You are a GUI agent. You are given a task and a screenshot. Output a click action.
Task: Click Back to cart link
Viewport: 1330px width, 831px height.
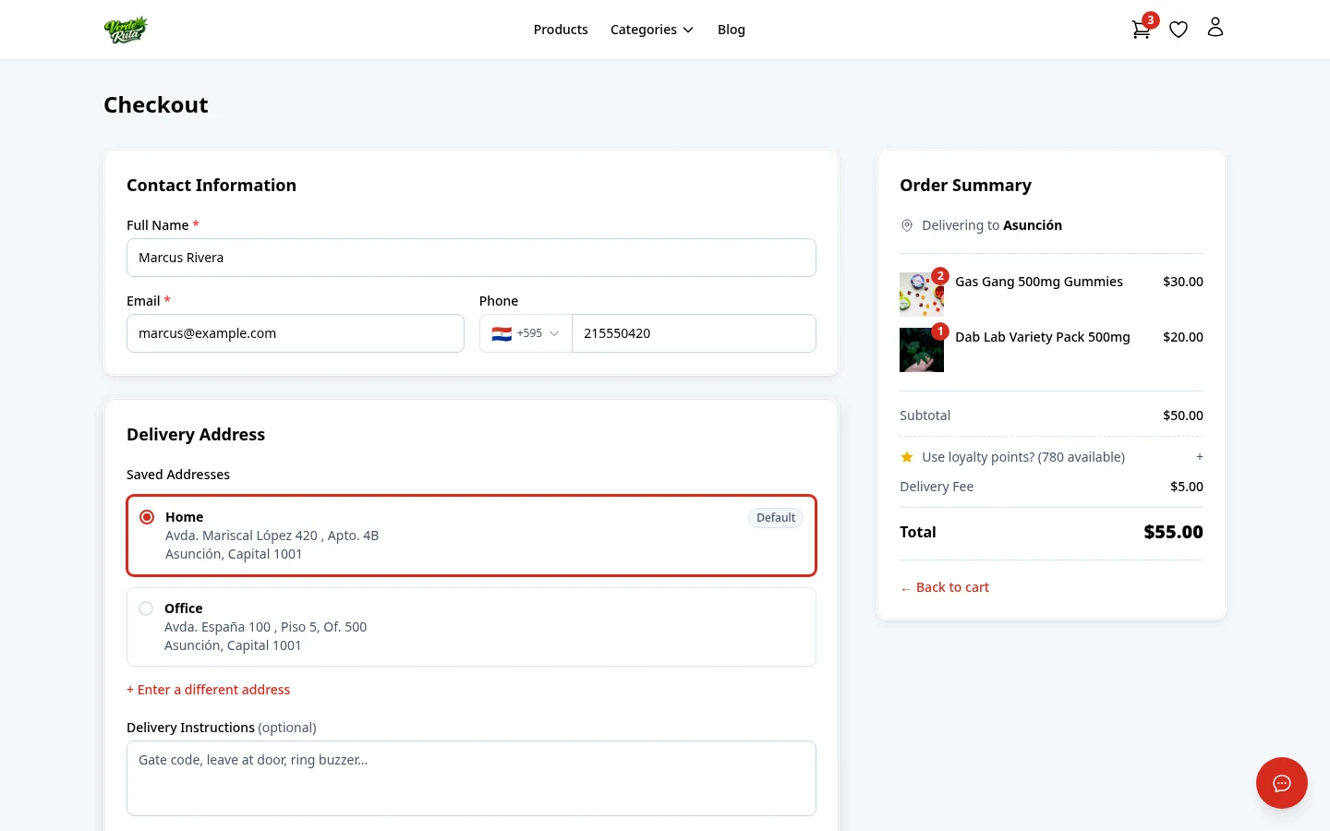pyautogui.click(x=944, y=587)
